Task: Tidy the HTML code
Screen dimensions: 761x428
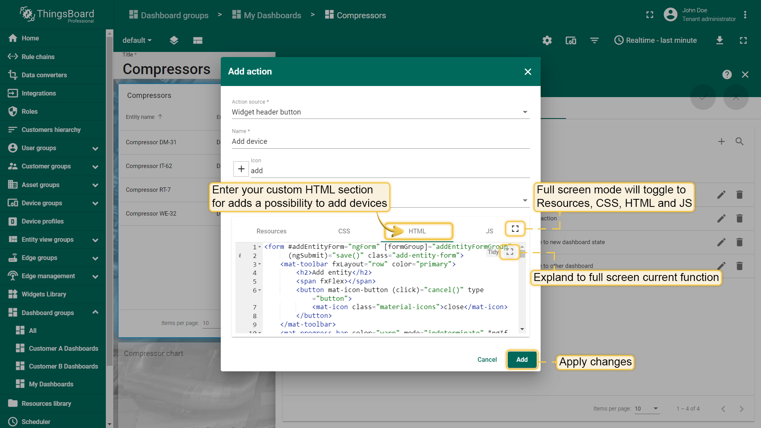Action: point(493,252)
